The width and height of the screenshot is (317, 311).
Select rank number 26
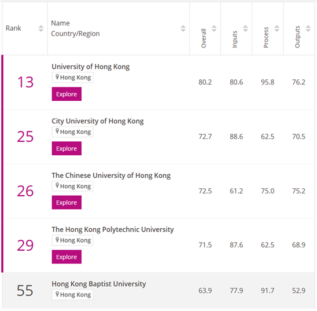point(25,191)
